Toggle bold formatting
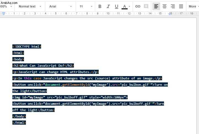 [x=100, y=6]
